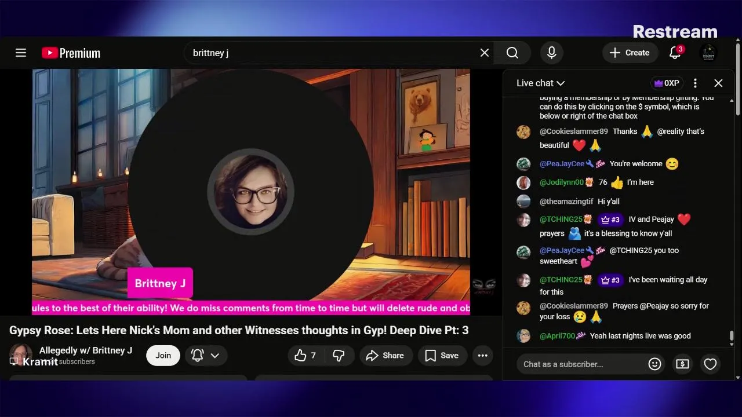Click the live chat scrollbar thumb
Image resolution: width=742 pixels, height=417 pixels.
(x=732, y=336)
